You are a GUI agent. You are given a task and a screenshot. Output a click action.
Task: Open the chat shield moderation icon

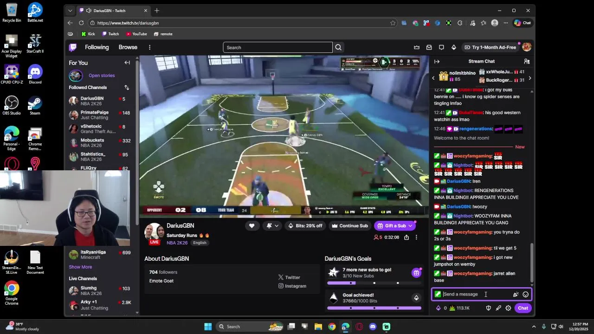click(488, 308)
